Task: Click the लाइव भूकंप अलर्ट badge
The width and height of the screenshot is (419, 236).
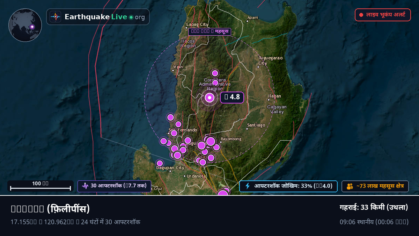Action: [x=383, y=15]
